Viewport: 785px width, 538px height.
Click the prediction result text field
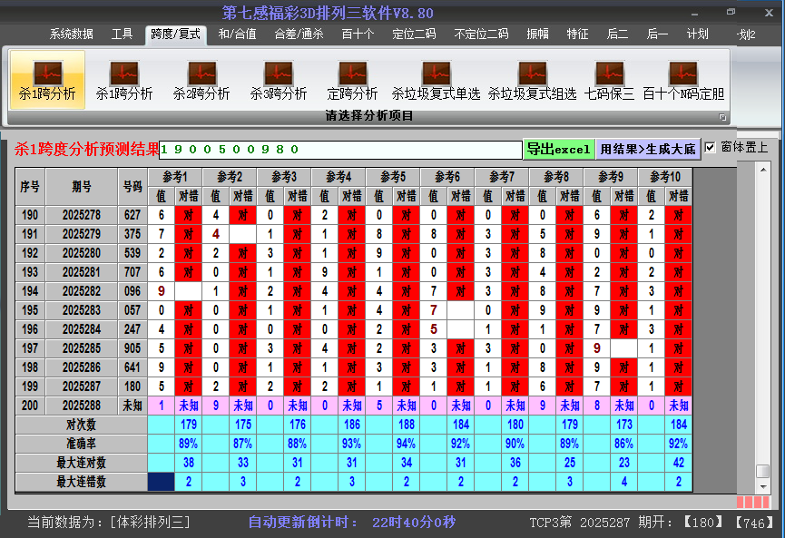coord(340,150)
